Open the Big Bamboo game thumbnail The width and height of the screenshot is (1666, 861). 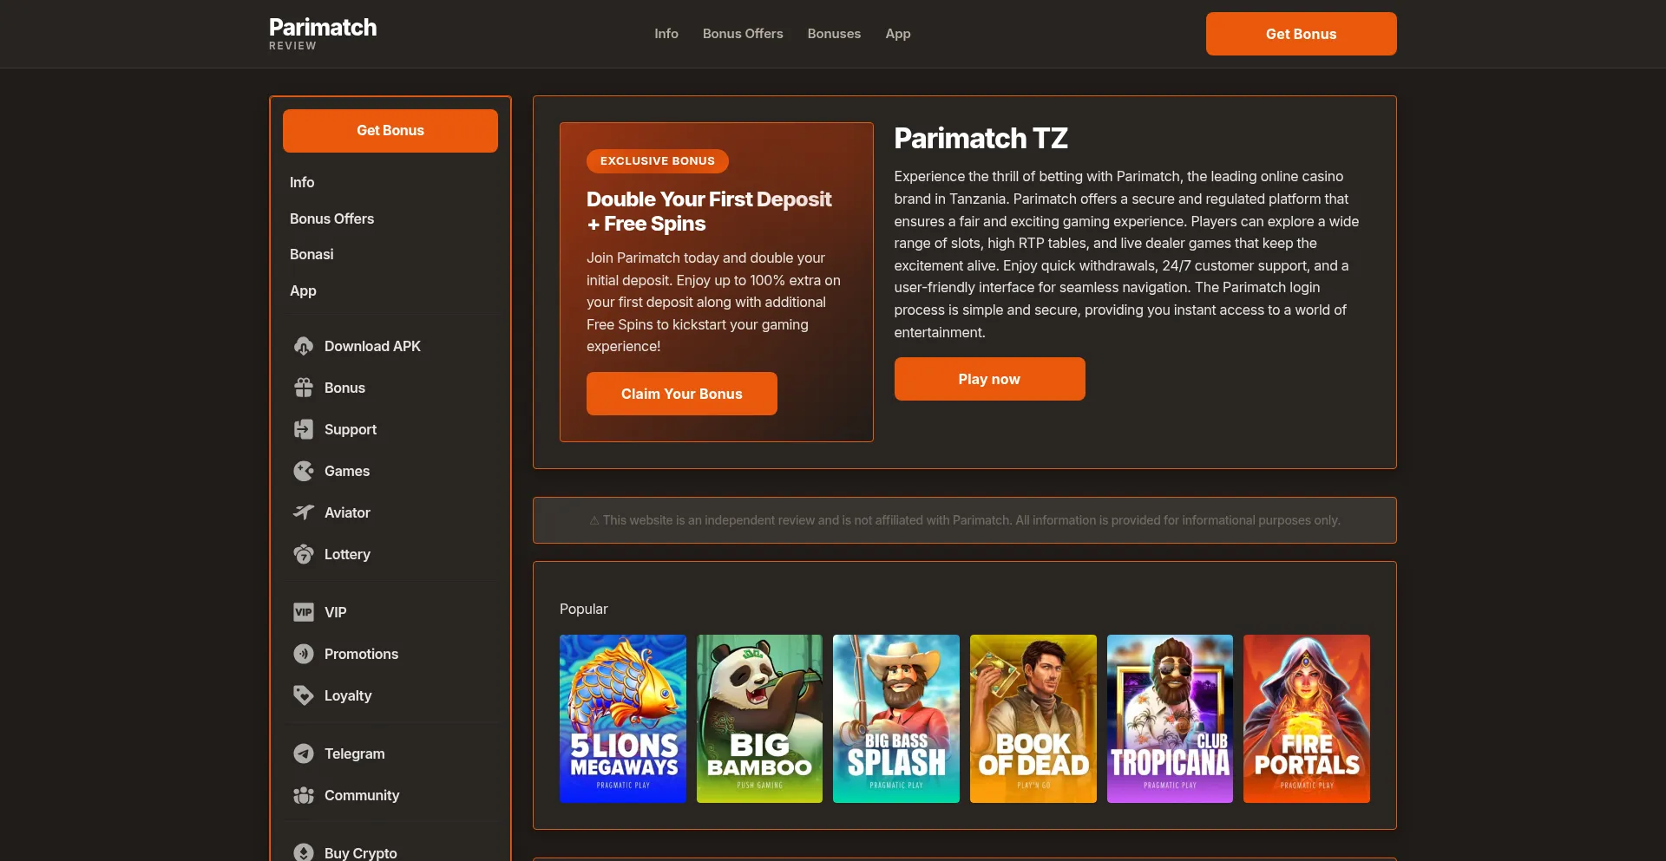click(759, 719)
